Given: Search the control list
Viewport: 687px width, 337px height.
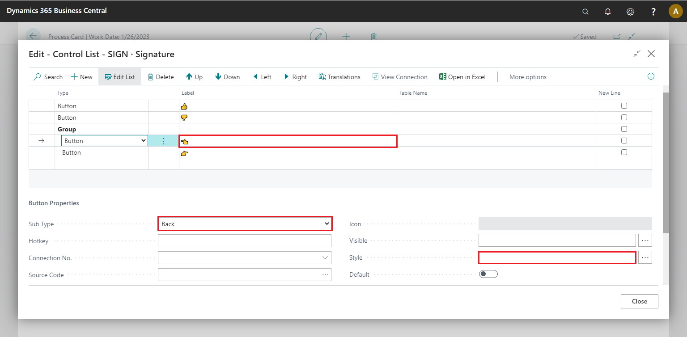Looking at the screenshot, I should coord(48,77).
